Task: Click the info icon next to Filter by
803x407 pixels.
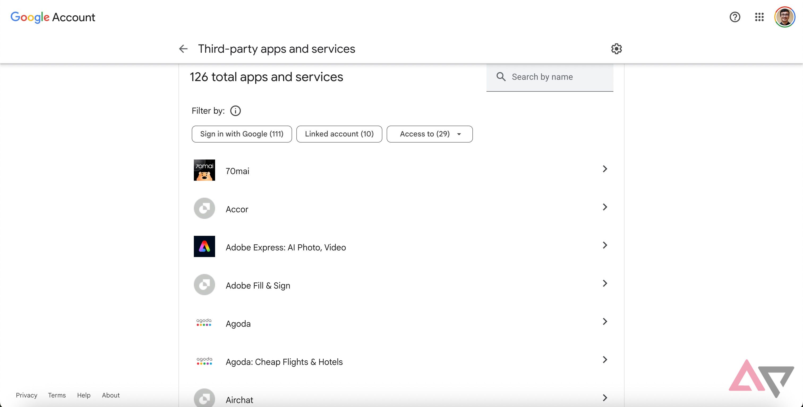Action: click(x=235, y=111)
